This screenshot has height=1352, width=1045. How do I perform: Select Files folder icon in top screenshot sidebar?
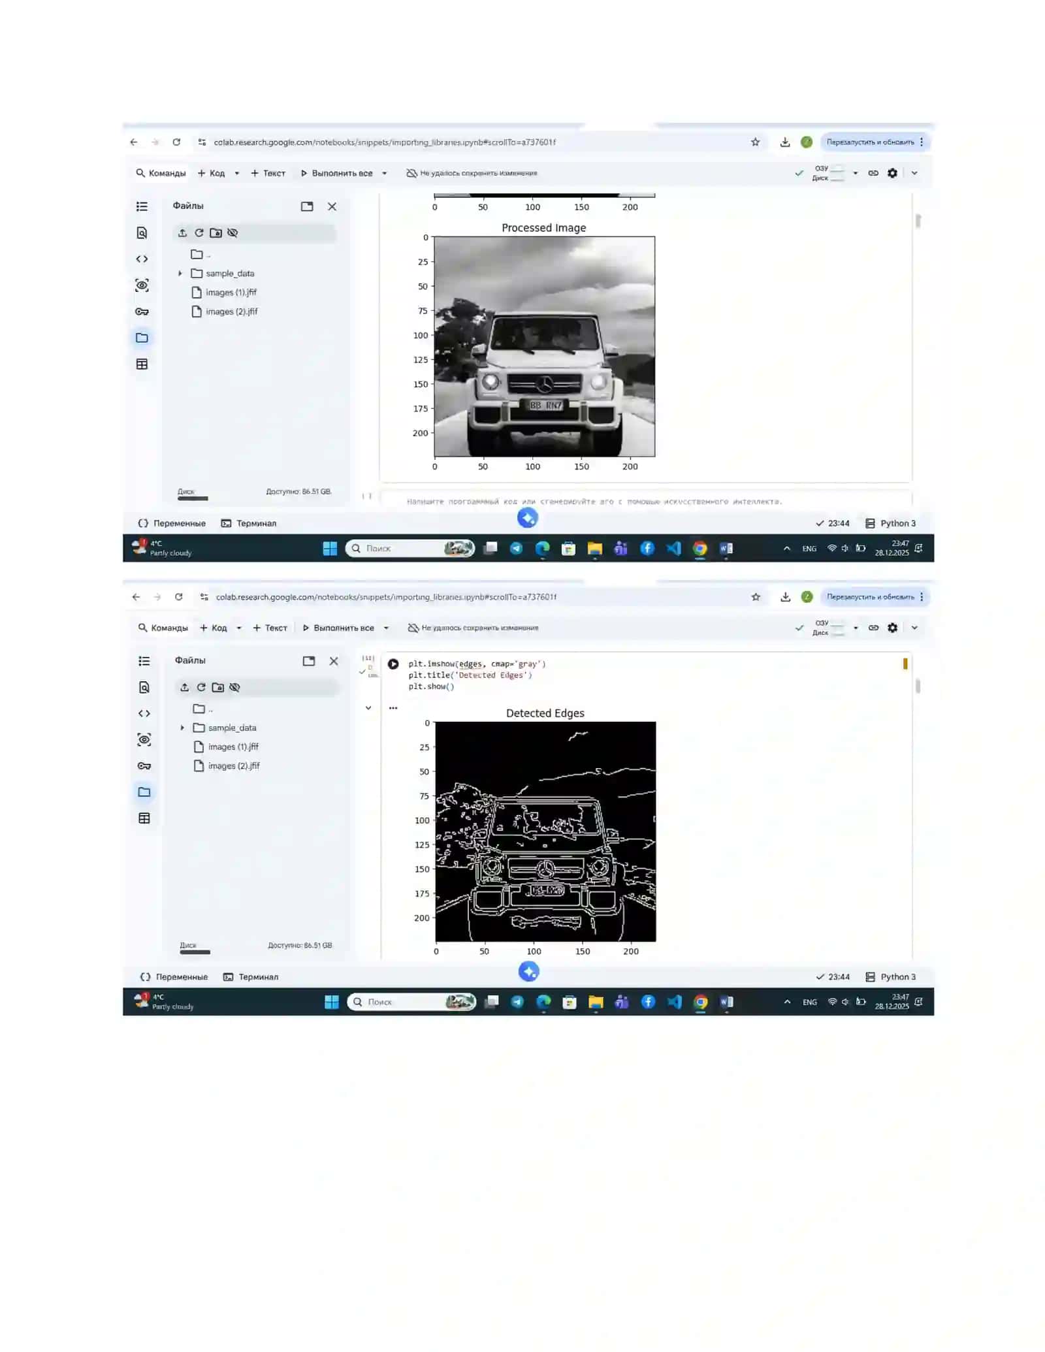click(x=142, y=338)
